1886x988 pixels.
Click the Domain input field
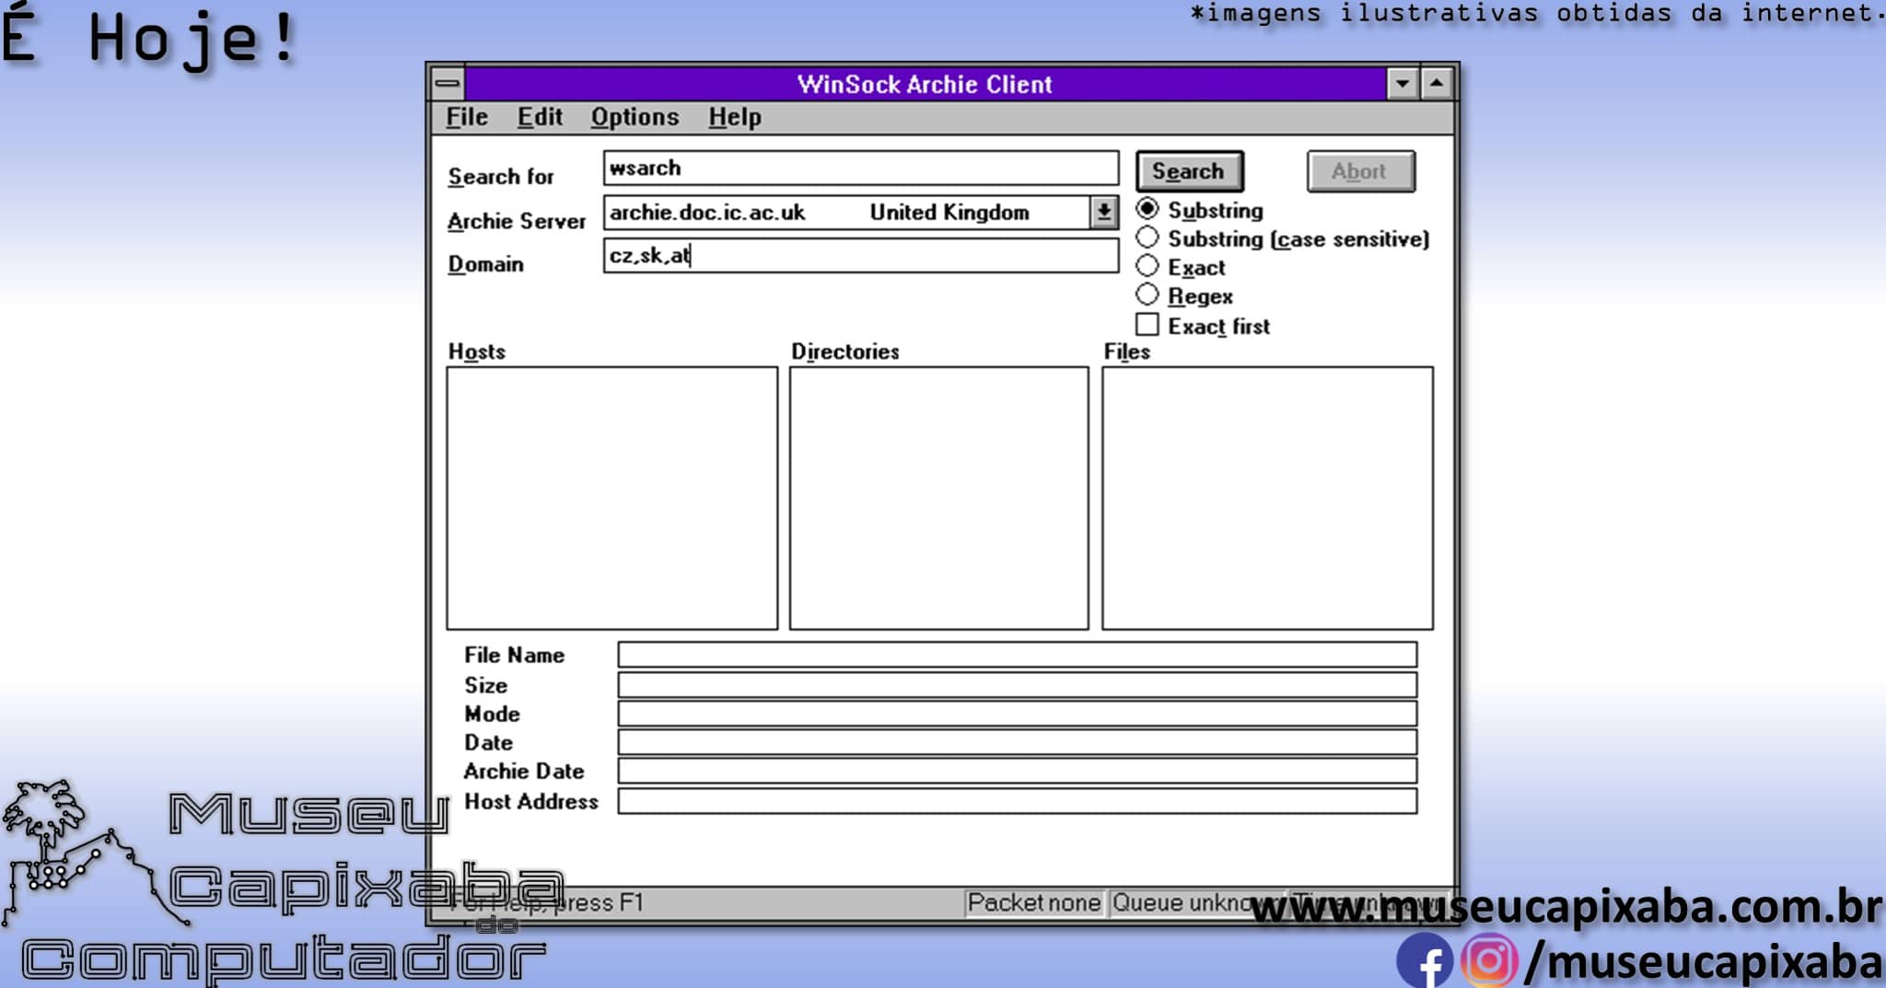(860, 256)
